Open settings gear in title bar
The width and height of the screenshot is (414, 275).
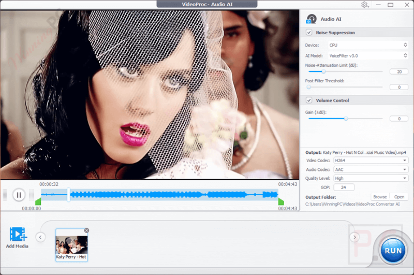[365, 5]
